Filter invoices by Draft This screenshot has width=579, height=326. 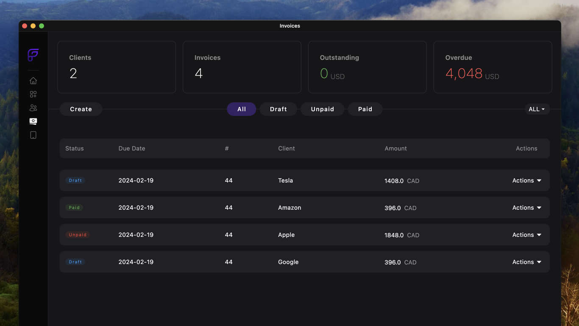[x=278, y=109]
